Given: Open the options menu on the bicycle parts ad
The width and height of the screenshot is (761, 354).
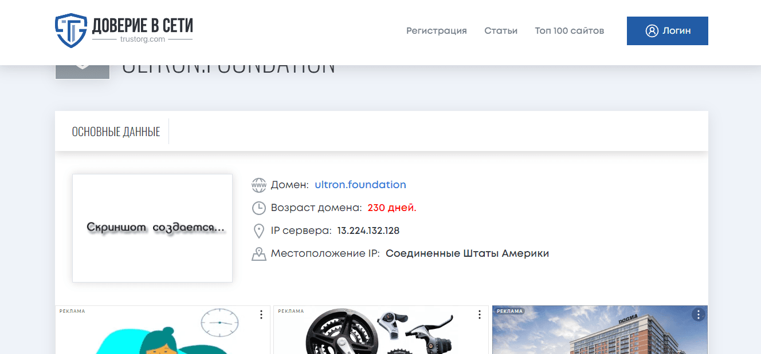Looking at the screenshot, I should [479, 314].
